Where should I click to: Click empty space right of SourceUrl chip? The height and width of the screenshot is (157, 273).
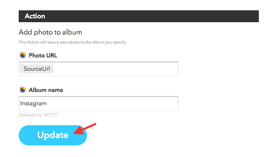[x=117, y=69]
